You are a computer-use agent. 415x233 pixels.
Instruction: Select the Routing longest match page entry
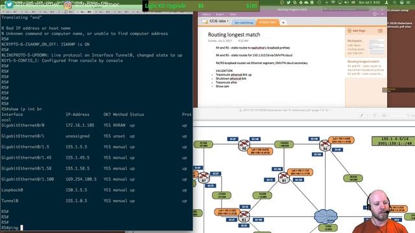coord(365,67)
